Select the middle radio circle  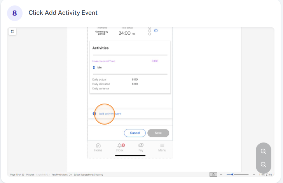coord(149,31)
